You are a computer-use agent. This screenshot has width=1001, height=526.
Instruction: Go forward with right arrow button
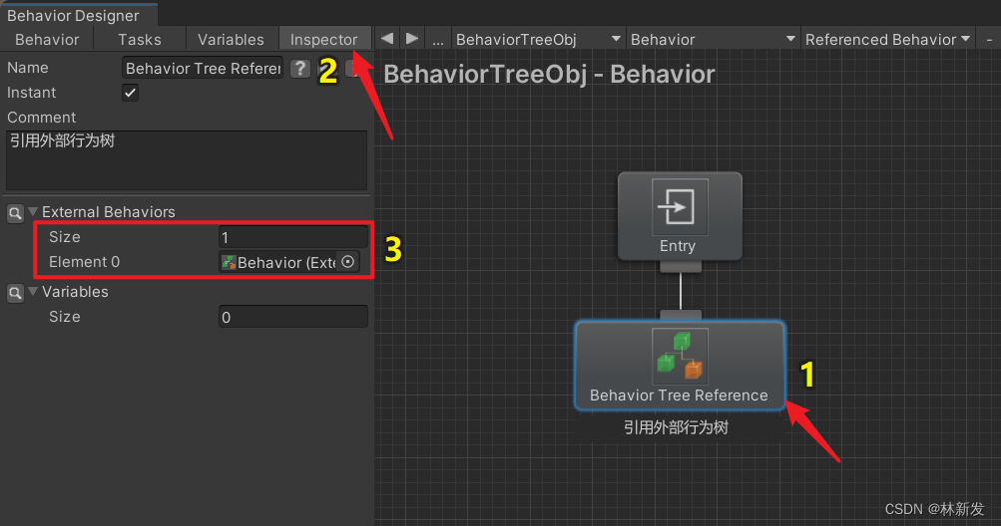(x=412, y=38)
